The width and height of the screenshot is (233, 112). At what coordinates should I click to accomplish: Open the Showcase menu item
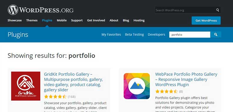tap(14, 20)
